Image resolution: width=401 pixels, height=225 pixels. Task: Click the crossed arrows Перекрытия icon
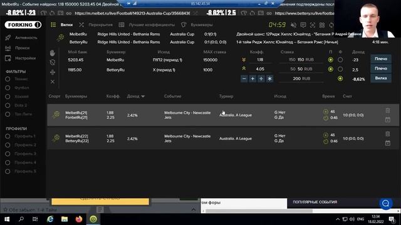click(x=81, y=25)
